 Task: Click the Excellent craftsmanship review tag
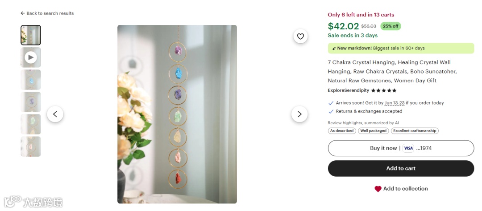pos(415,130)
